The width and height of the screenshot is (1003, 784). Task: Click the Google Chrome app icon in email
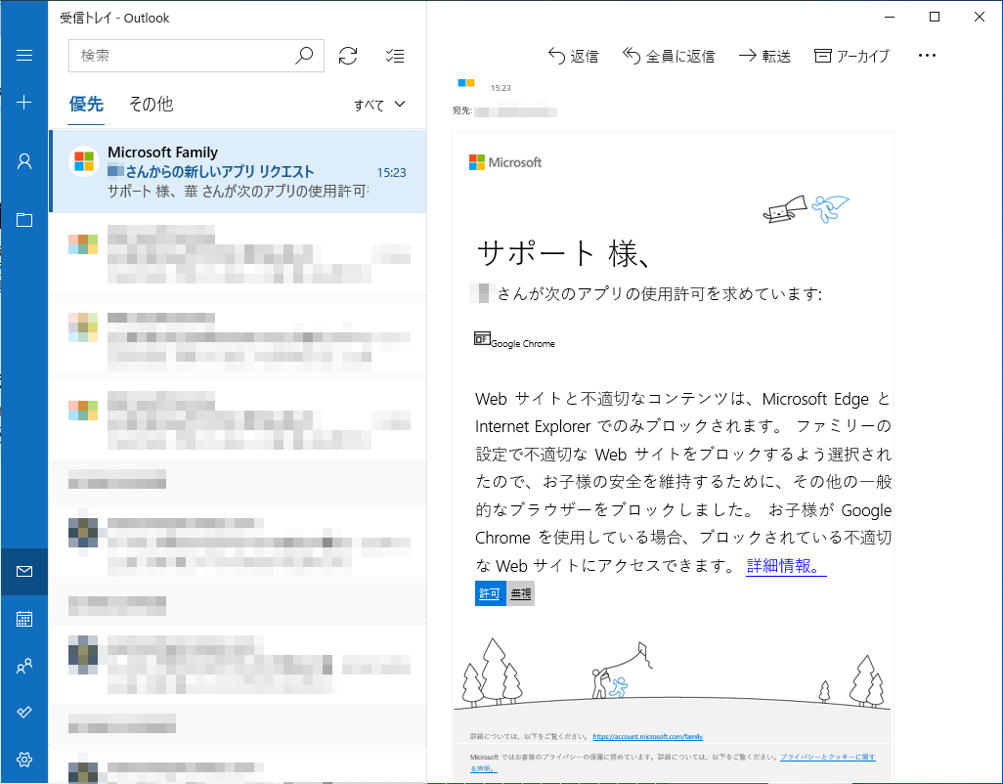tap(482, 338)
